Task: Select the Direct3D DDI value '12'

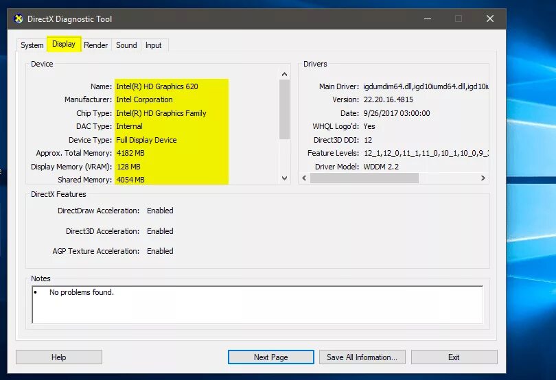Action: click(x=368, y=140)
